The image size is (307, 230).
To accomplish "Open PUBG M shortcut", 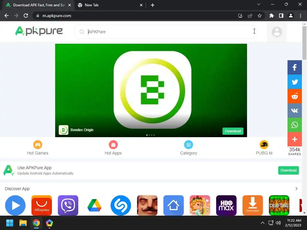I will click(x=264, y=148).
